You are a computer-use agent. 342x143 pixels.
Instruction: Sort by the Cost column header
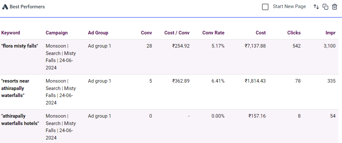pos(261,33)
